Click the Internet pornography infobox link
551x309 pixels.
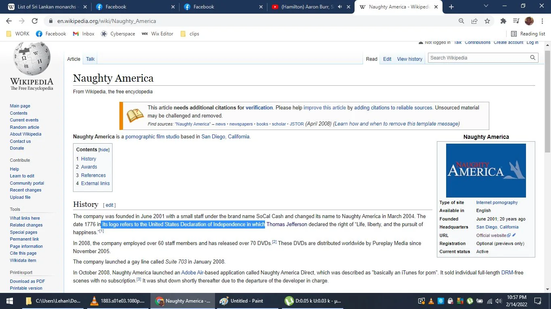[x=497, y=202]
